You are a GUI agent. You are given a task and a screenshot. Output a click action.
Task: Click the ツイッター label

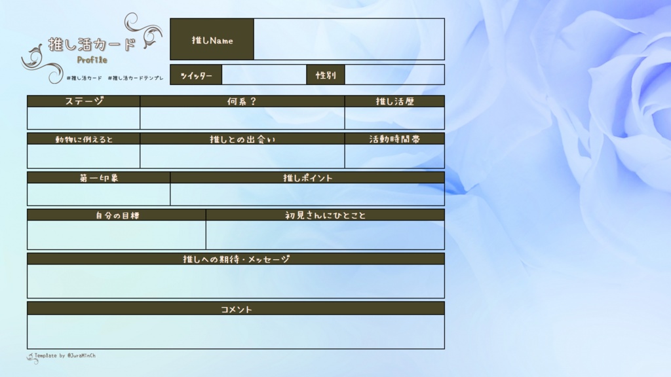[196, 75]
